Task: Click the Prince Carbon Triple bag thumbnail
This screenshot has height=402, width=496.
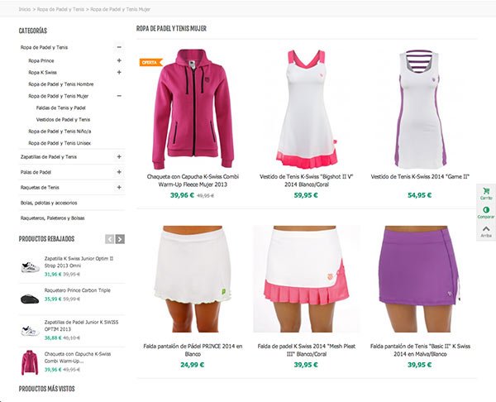Action: coord(30,299)
